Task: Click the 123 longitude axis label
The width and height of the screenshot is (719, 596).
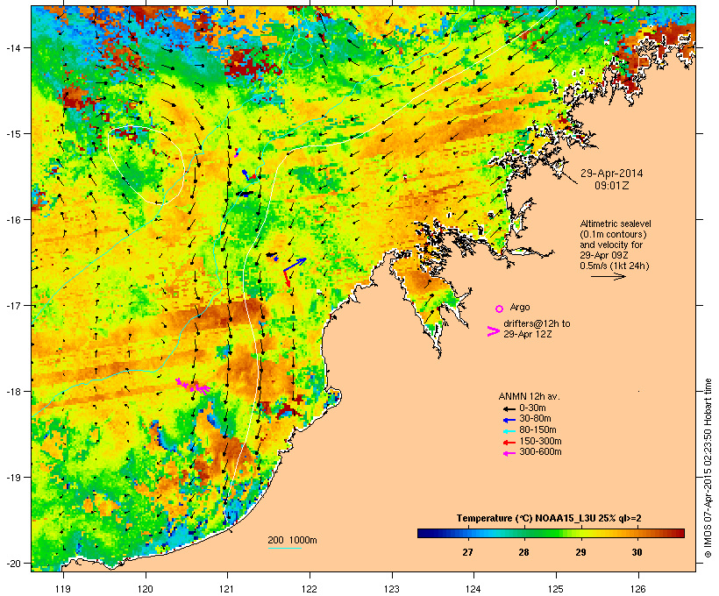Action: click(x=392, y=589)
